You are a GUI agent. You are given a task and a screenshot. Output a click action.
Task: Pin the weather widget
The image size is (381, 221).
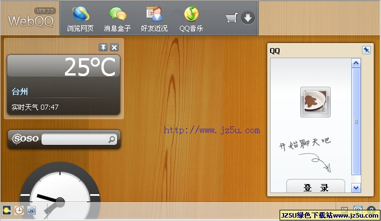click(x=103, y=48)
